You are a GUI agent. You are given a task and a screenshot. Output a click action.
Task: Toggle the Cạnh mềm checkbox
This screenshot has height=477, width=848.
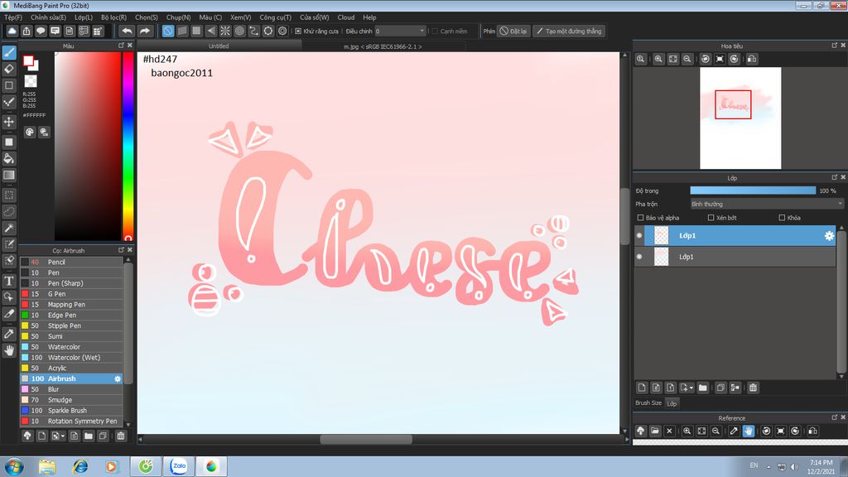pos(435,31)
